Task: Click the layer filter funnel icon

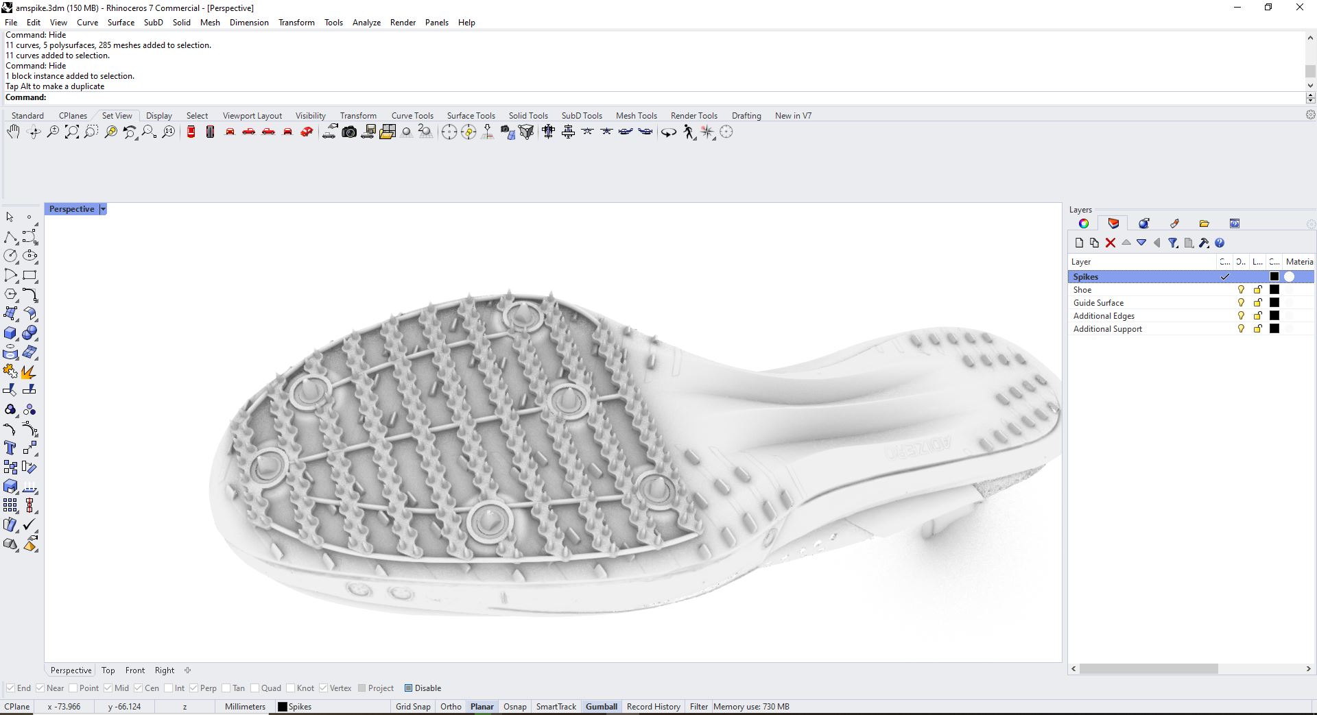Action: 1173,243
